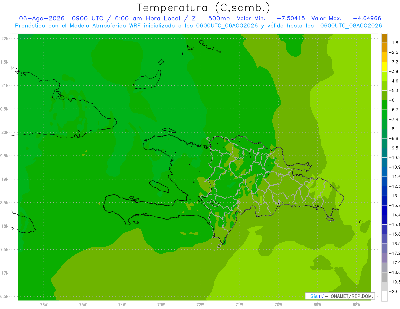400x309 pixels.
Task: Click the "75W" longitude label
Action: click(83, 305)
